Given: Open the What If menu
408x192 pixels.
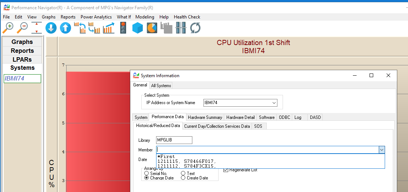Looking at the screenshot, I should click(124, 17).
